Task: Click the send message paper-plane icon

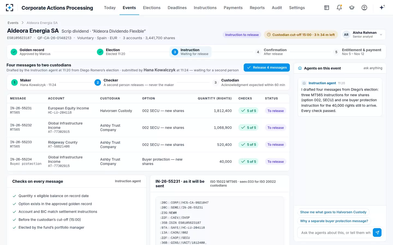Action: point(377,232)
